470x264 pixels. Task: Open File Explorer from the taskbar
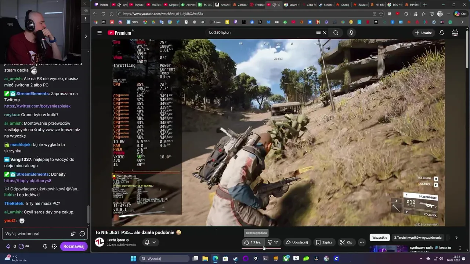point(205,258)
